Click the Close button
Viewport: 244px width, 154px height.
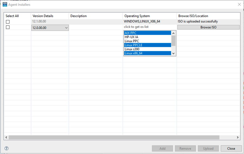[x=231, y=148]
